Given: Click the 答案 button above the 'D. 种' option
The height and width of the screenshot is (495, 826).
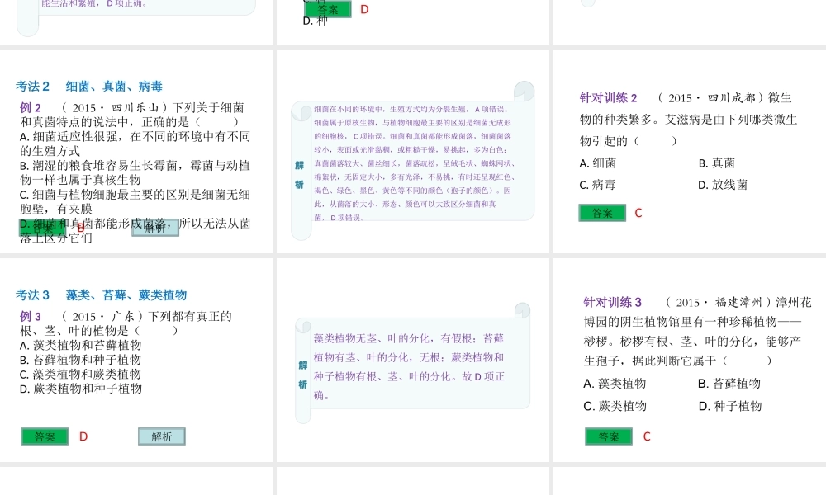Looking at the screenshot, I should [328, 9].
